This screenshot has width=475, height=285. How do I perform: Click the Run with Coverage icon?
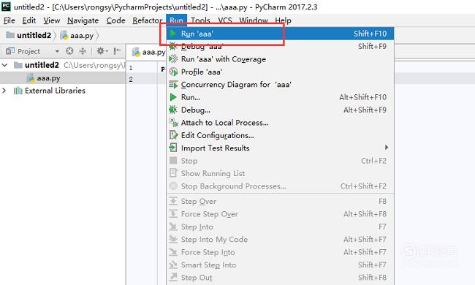click(x=173, y=58)
